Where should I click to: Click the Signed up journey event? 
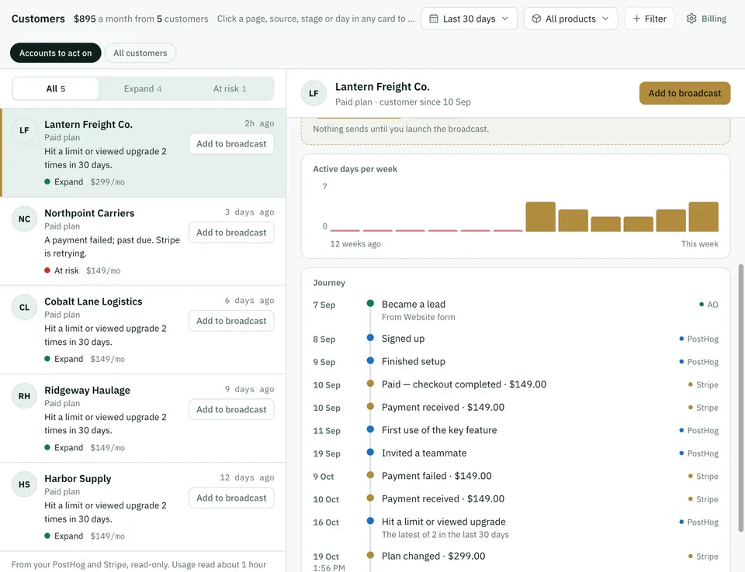tap(403, 339)
